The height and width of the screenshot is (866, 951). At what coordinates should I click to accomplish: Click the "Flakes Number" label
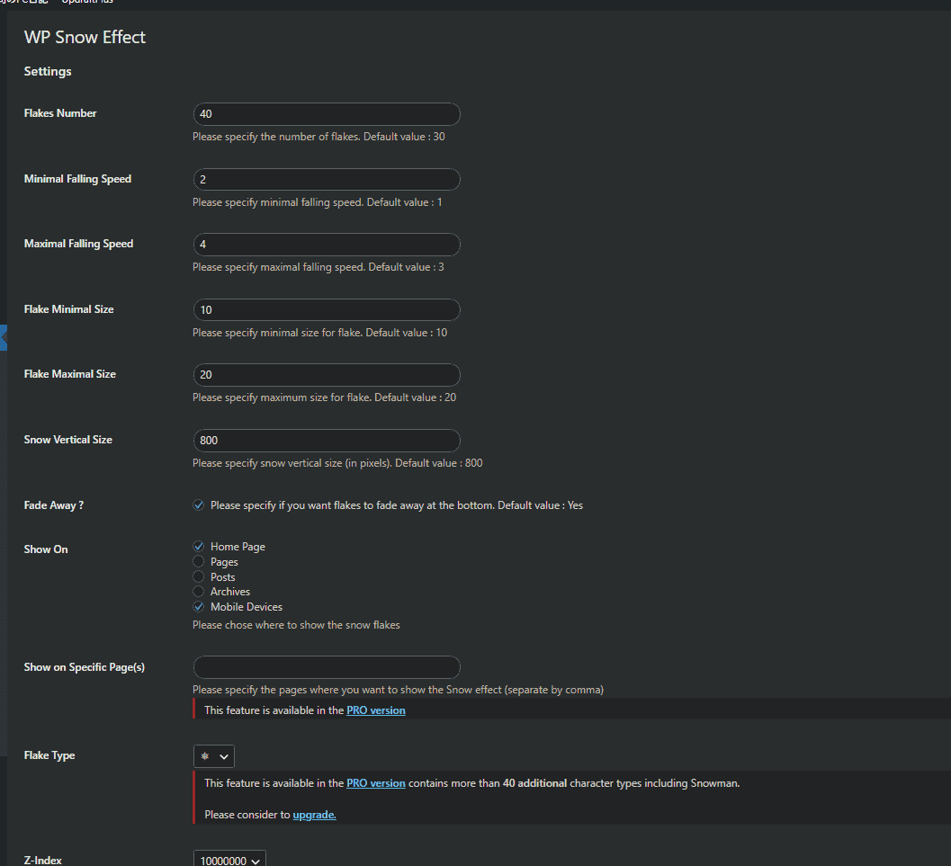pyautogui.click(x=60, y=113)
